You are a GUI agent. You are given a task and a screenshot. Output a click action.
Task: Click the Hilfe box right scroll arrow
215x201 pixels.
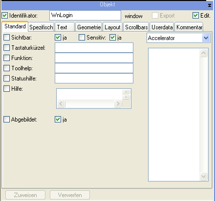pyautogui.click(x=118, y=103)
